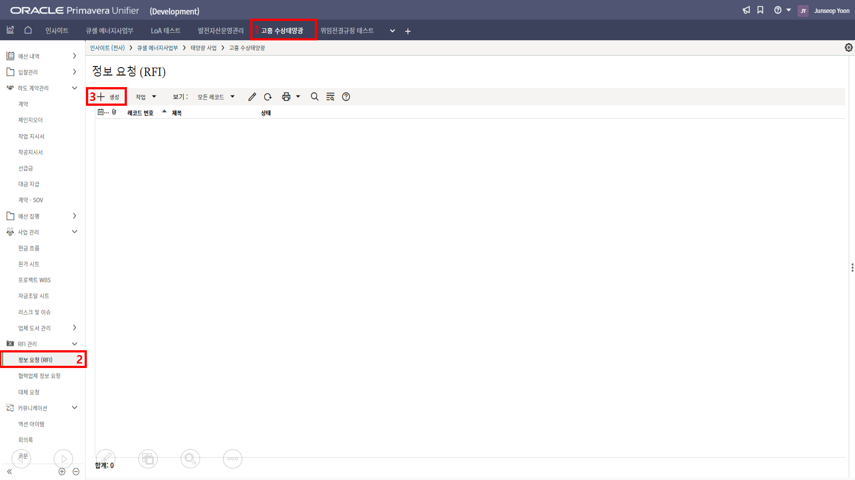
Task: Click the 생성 create button
Action: [108, 97]
